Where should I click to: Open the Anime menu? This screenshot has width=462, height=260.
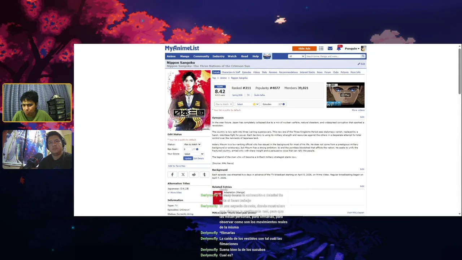tap(171, 56)
